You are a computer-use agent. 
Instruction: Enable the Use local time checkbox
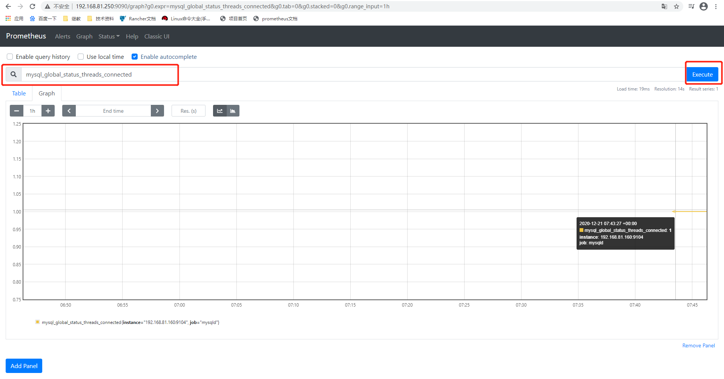80,57
